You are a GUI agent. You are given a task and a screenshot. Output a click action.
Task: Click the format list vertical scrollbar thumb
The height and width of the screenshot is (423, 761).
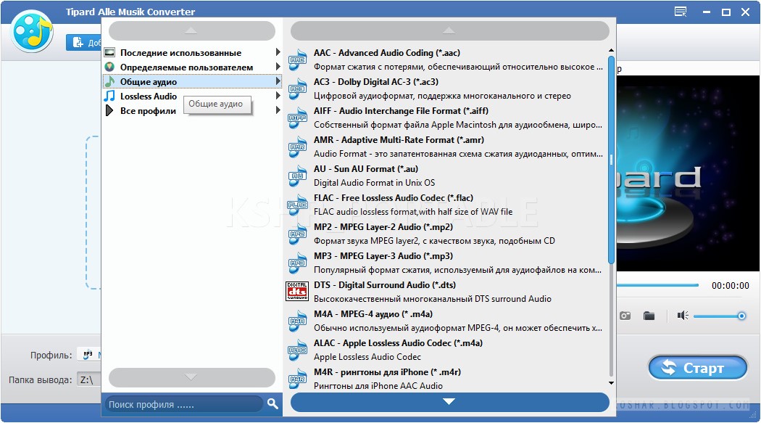[x=611, y=160]
